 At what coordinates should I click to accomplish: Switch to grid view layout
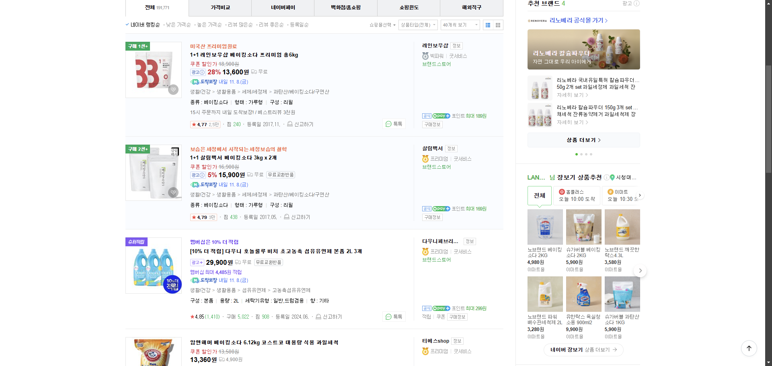[498, 25]
